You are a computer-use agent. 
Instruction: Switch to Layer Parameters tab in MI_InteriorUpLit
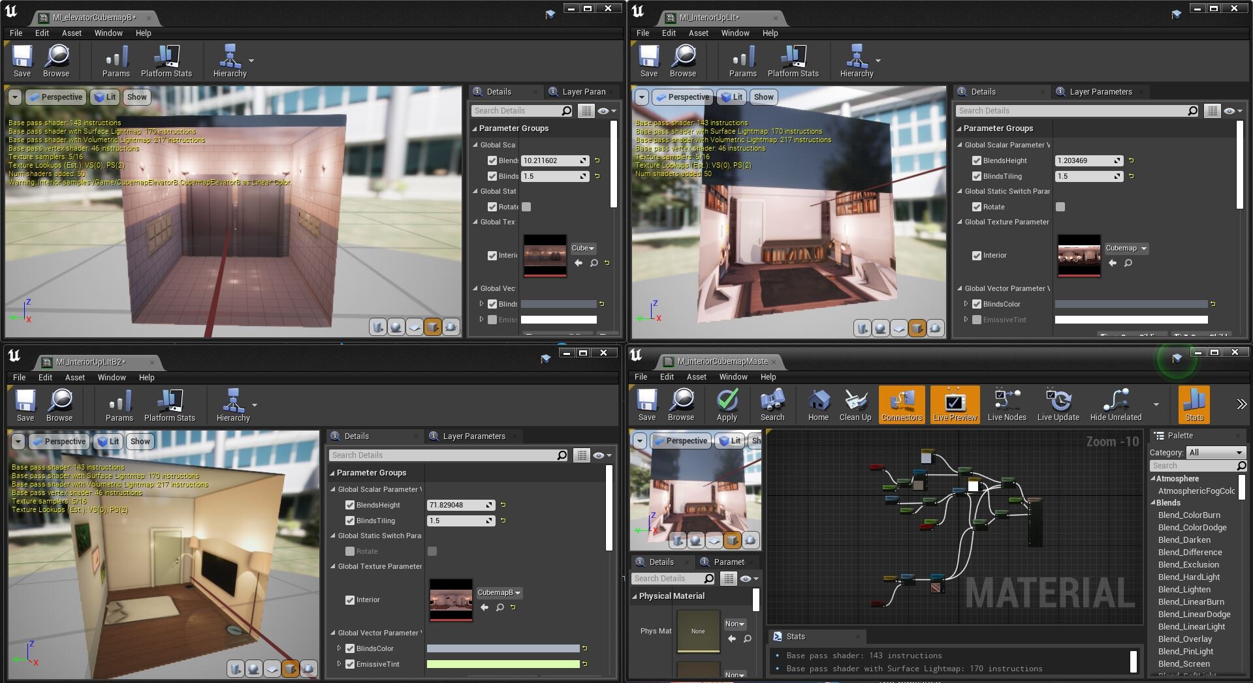[1100, 92]
